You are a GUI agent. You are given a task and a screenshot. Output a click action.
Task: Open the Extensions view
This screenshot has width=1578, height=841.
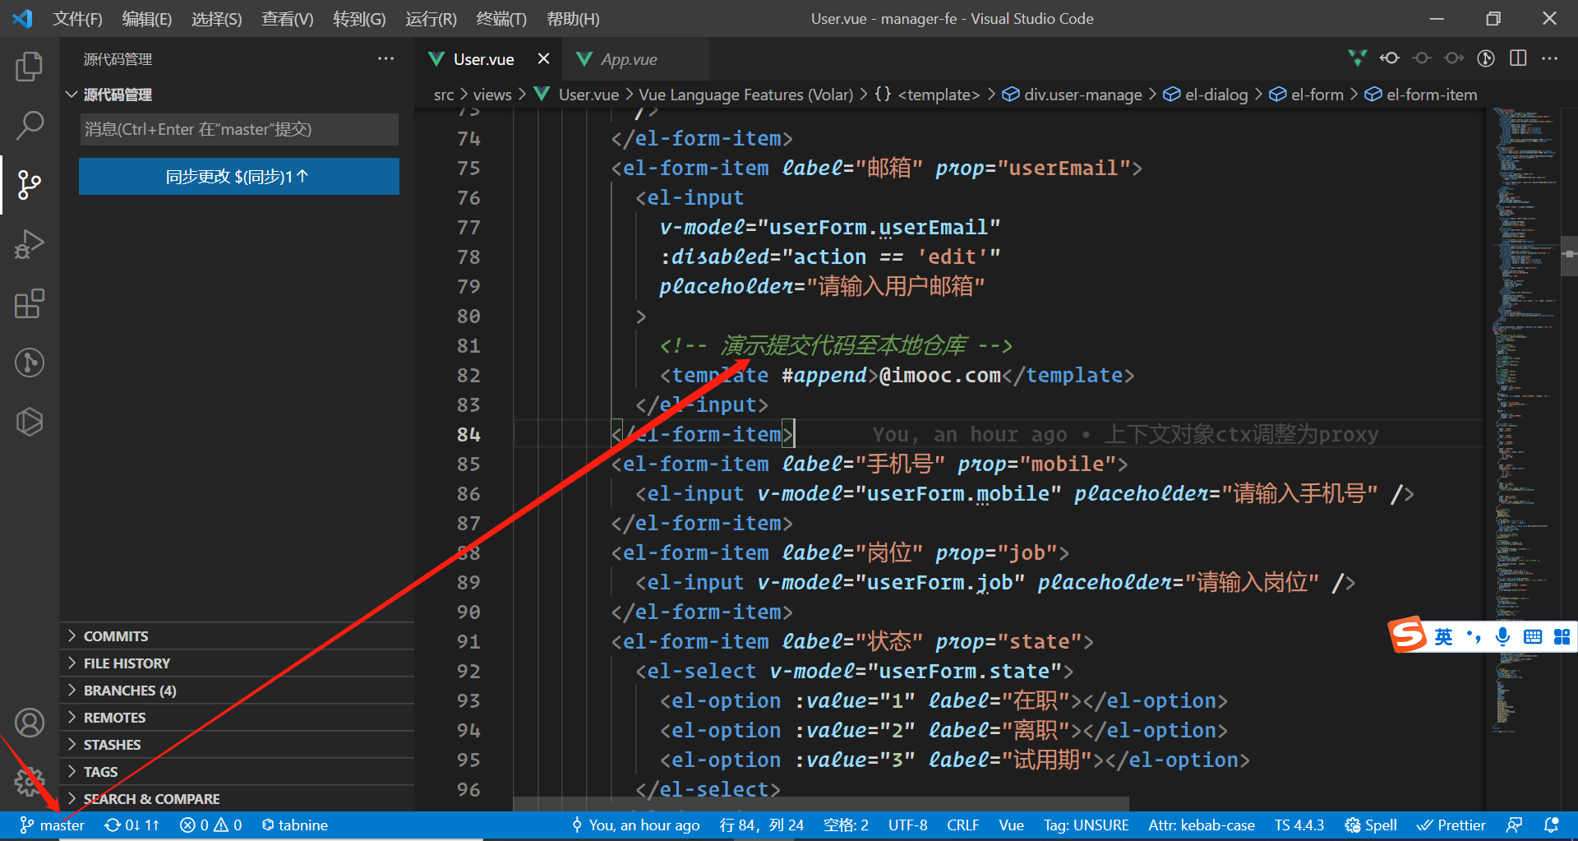(x=30, y=303)
